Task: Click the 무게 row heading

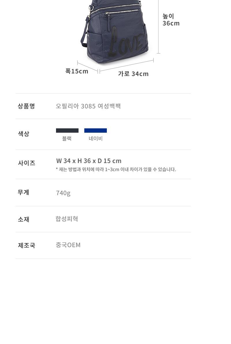Action: coord(24,192)
